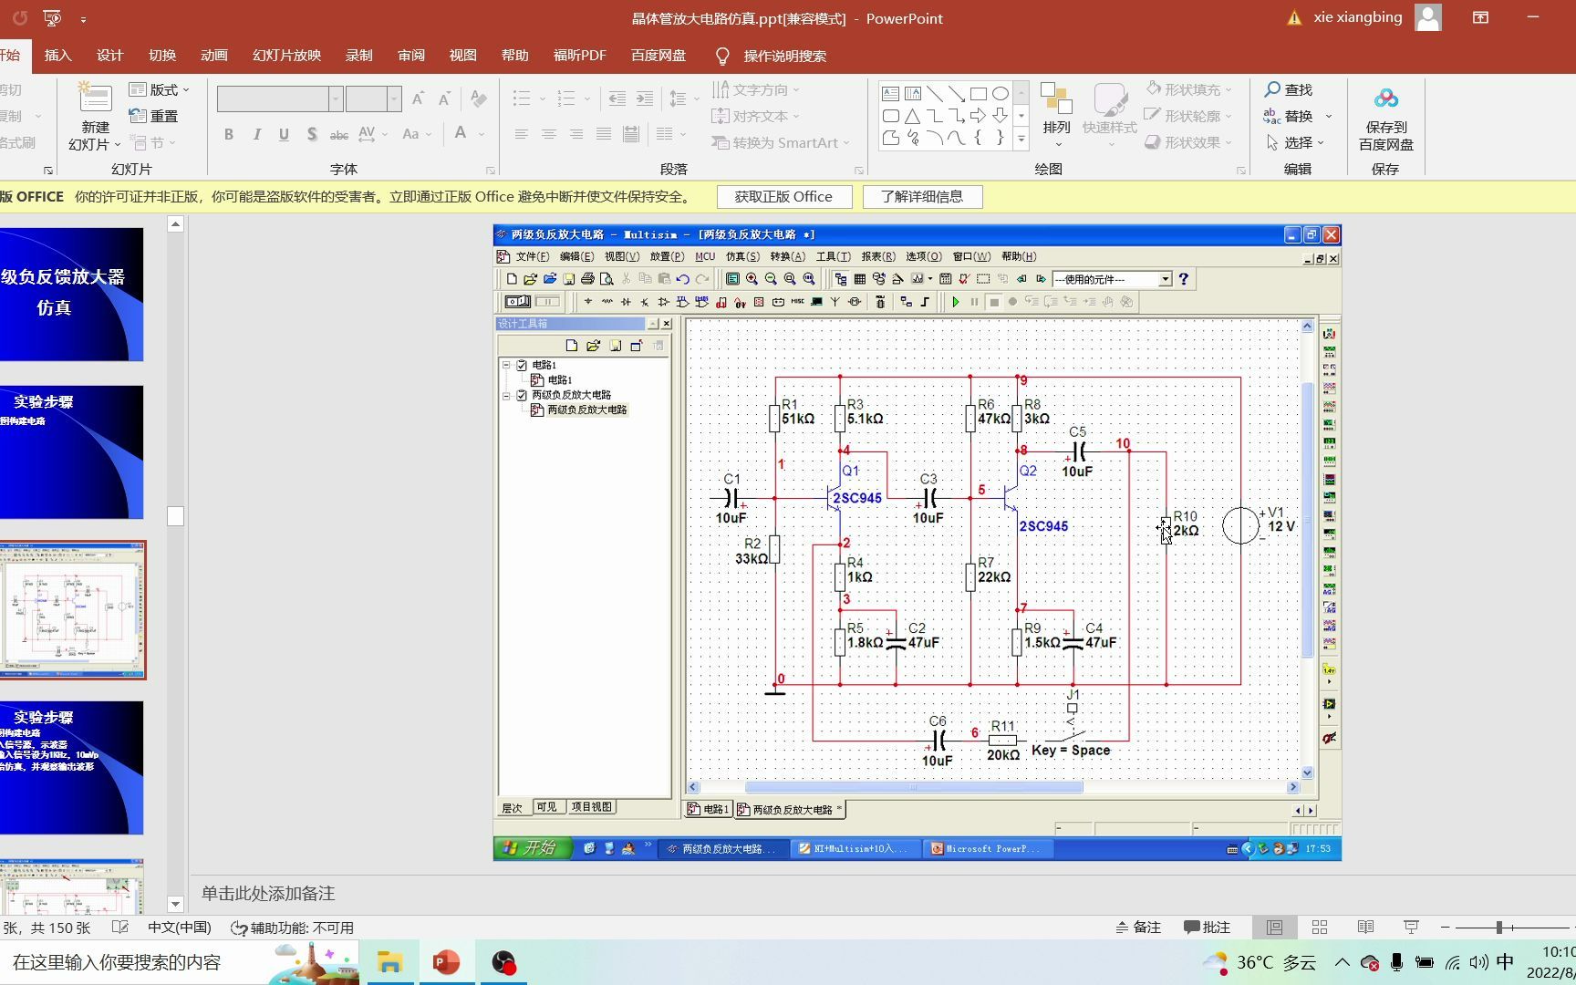Toggle the Notes (备注) pane
This screenshot has width=1576, height=985.
point(1138,928)
